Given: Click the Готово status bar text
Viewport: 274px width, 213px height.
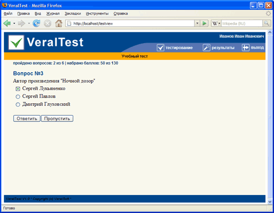Looking at the screenshot, I should [x=9, y=208].
